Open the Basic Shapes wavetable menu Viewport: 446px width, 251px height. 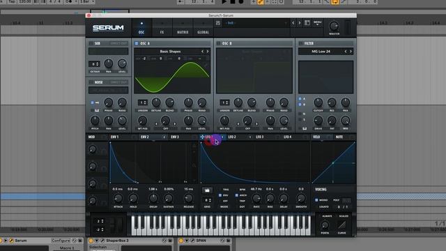tap(170, 52)
